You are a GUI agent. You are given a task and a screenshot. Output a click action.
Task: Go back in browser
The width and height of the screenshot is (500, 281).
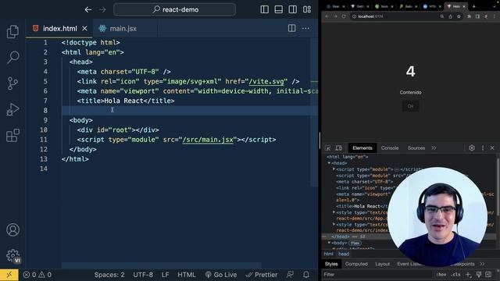coord(327,16)
